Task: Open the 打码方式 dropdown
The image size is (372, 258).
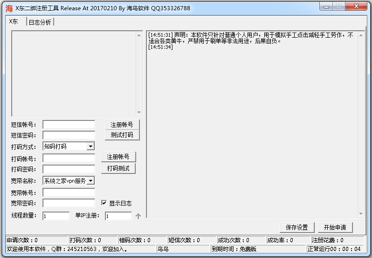Action: click(x=90, y=146)
